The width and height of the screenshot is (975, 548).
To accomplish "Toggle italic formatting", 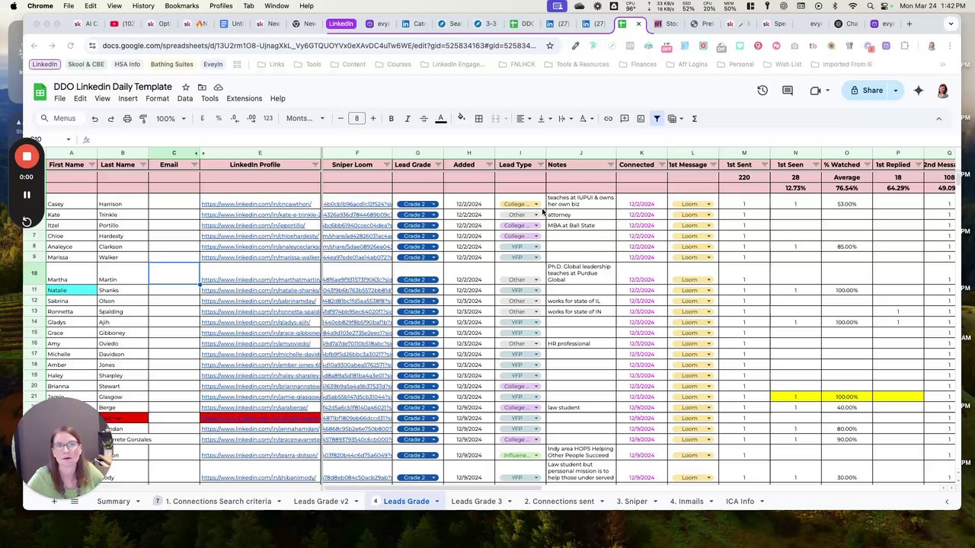I will pos(407,119).
